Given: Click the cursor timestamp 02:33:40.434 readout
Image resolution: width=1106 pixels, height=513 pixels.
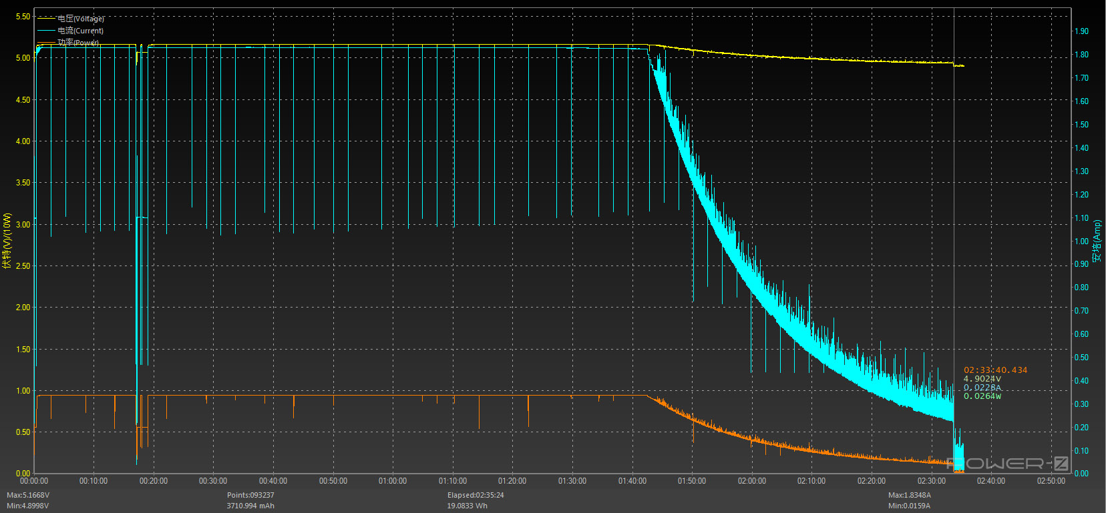Looking at the screenshot, I should (x=995, y=370).
